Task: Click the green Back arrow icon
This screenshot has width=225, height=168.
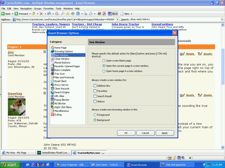Action: point(3,14)
